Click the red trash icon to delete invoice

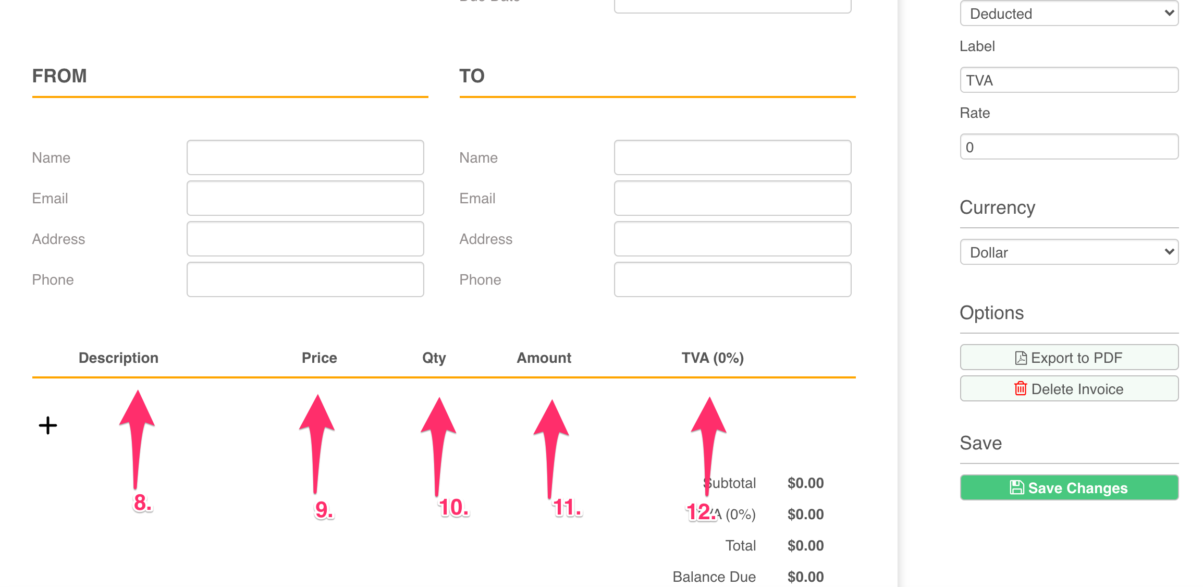(x=1020, y=389)
